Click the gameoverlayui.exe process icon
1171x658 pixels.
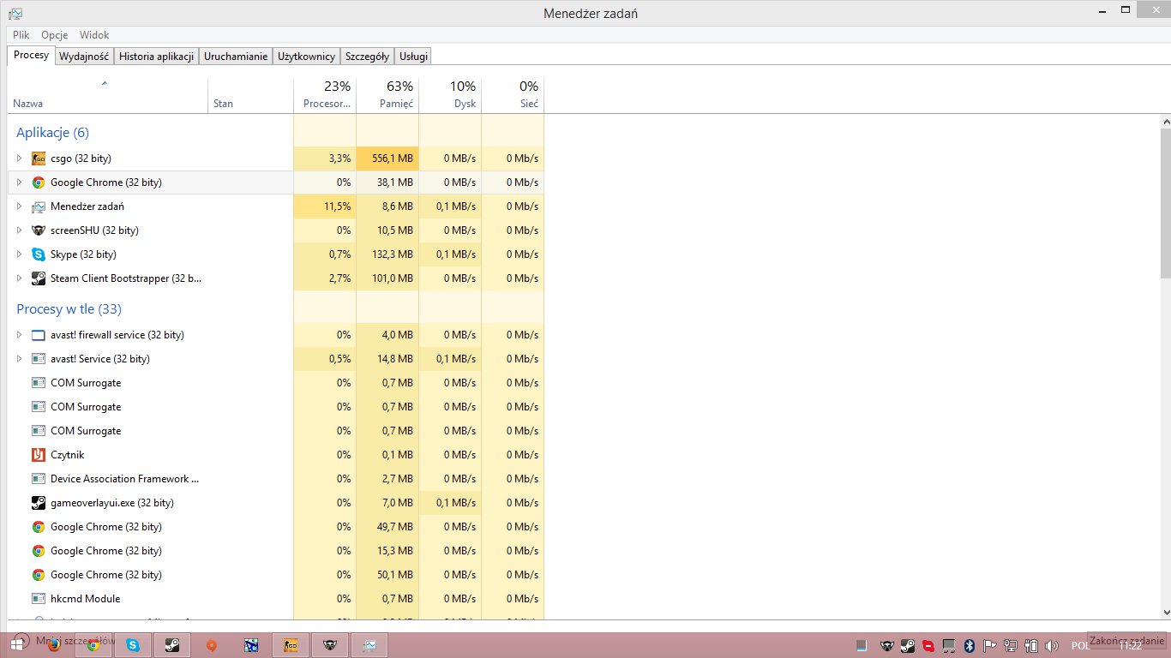(x=39, y=503)
